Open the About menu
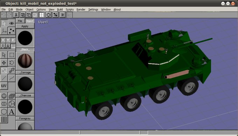Screen dimensions: 238x136 pos(117,9)
